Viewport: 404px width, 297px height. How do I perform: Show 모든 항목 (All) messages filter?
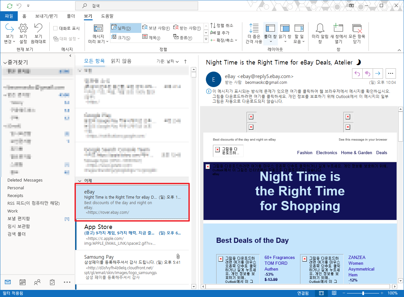[x=94, y=61]
